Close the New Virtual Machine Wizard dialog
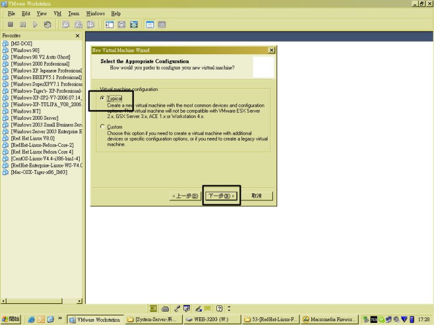 [272, 50]
